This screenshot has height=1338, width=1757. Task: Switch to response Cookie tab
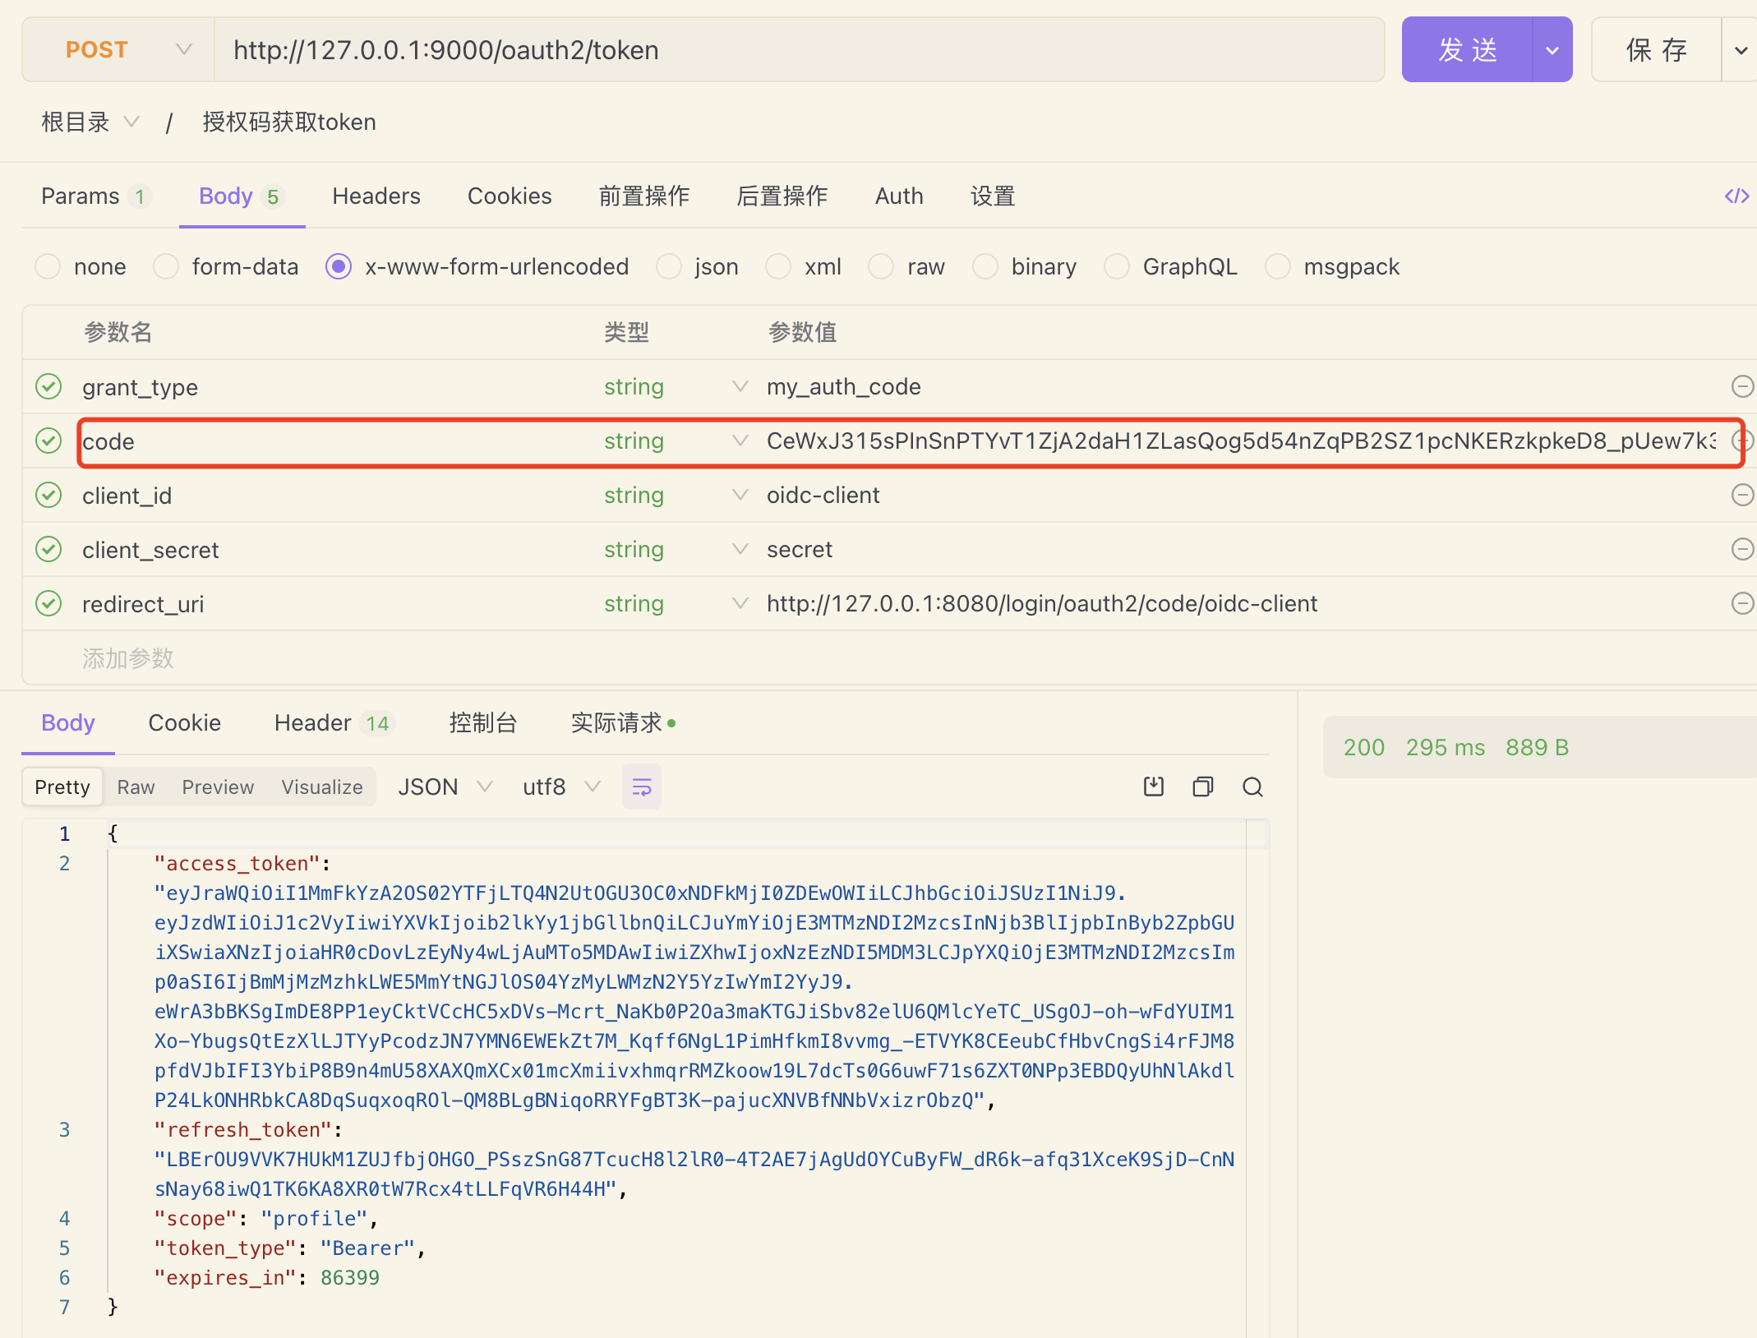(185, 722)
